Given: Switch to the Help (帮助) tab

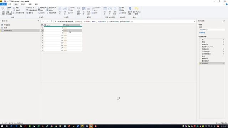Looking at the screenshot, I should click(x=36, y=4).
